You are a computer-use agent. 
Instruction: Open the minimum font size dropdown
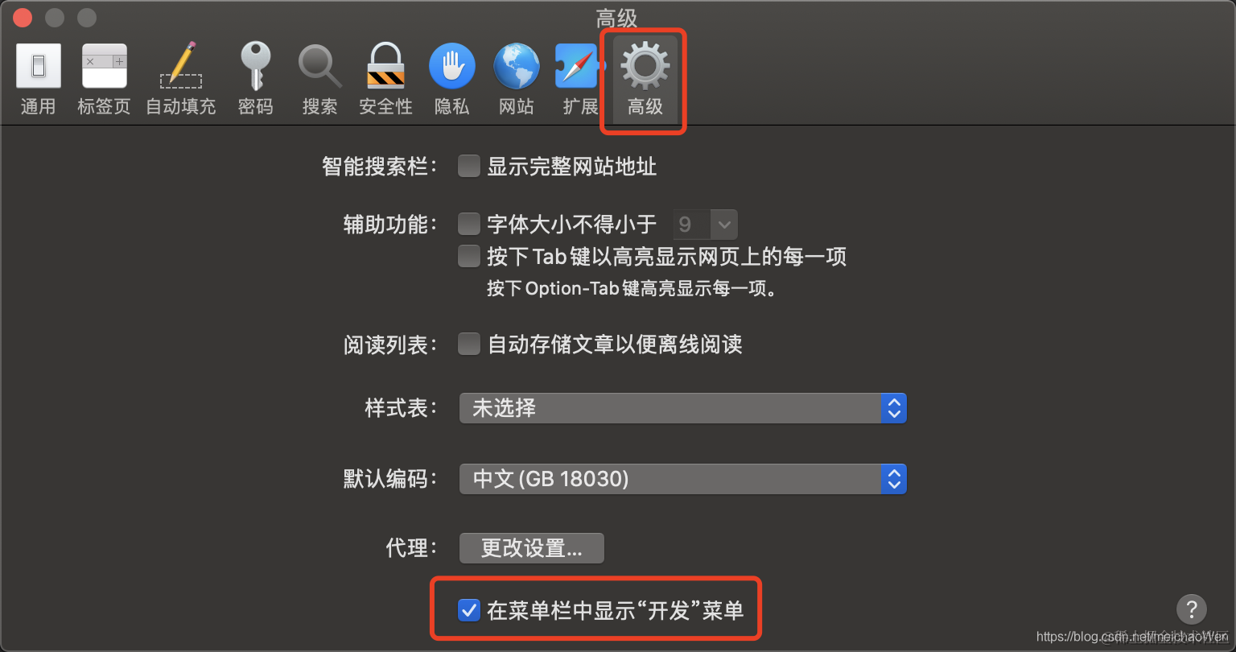pos(705,224)
